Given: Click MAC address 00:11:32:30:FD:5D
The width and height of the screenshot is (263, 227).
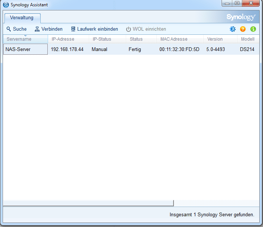Looking at the screenshot, I should [179, 49].
